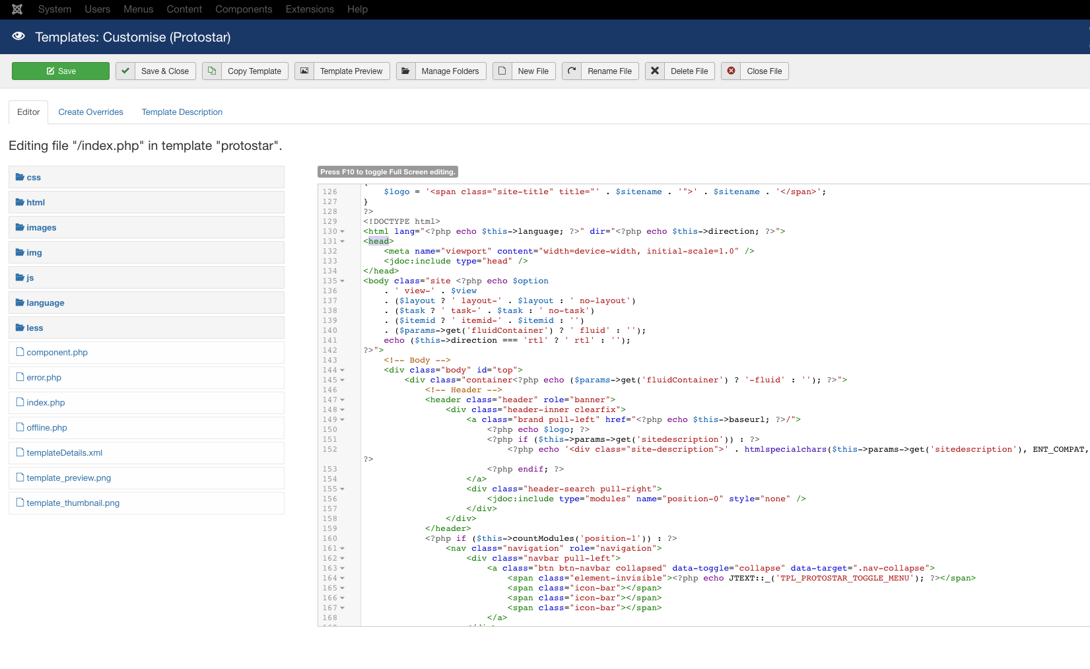1090x669 pixels.
Task: Click the Press F10 Full Screen hint
Action: tap(388, 172)
